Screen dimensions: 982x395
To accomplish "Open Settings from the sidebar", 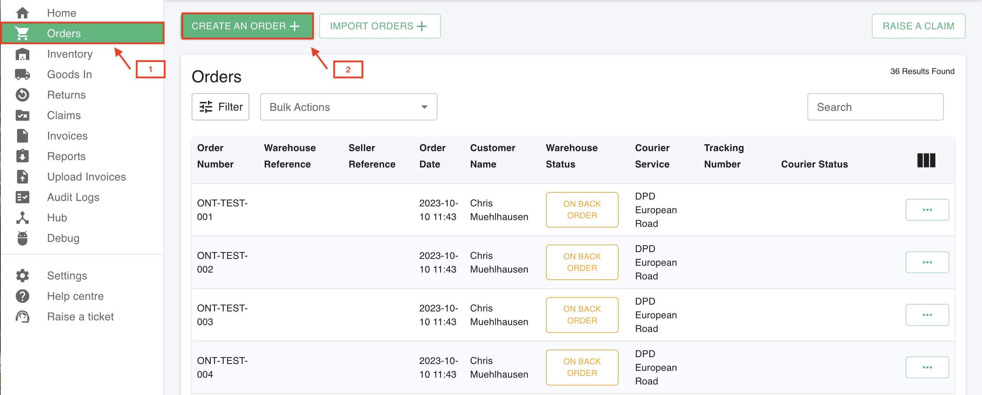I will 82,276.
